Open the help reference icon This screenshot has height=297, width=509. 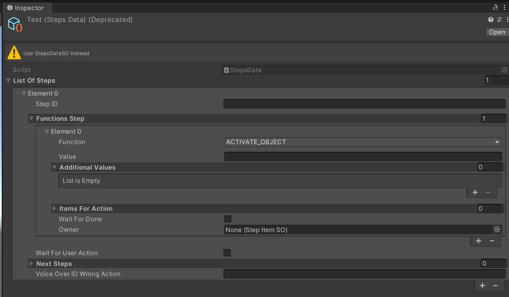pyautogui.click(x=491, y=20)
